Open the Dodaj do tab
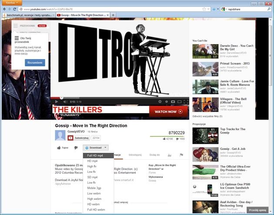Screen dimensions: 274x215 155,155
